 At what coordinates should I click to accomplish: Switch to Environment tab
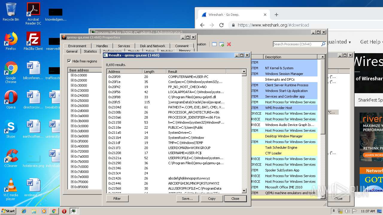(77, 46)
